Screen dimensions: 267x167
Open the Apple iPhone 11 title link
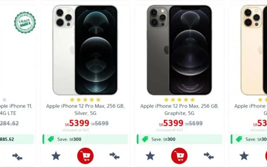point(16,110)
